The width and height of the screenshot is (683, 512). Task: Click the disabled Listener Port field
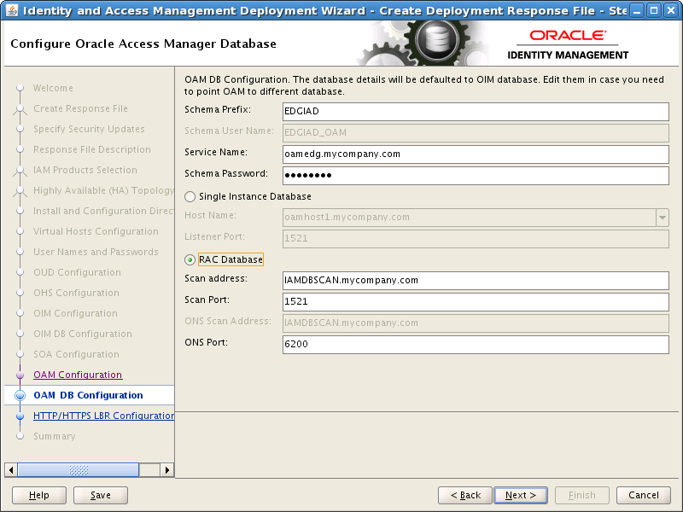point(476,239)
